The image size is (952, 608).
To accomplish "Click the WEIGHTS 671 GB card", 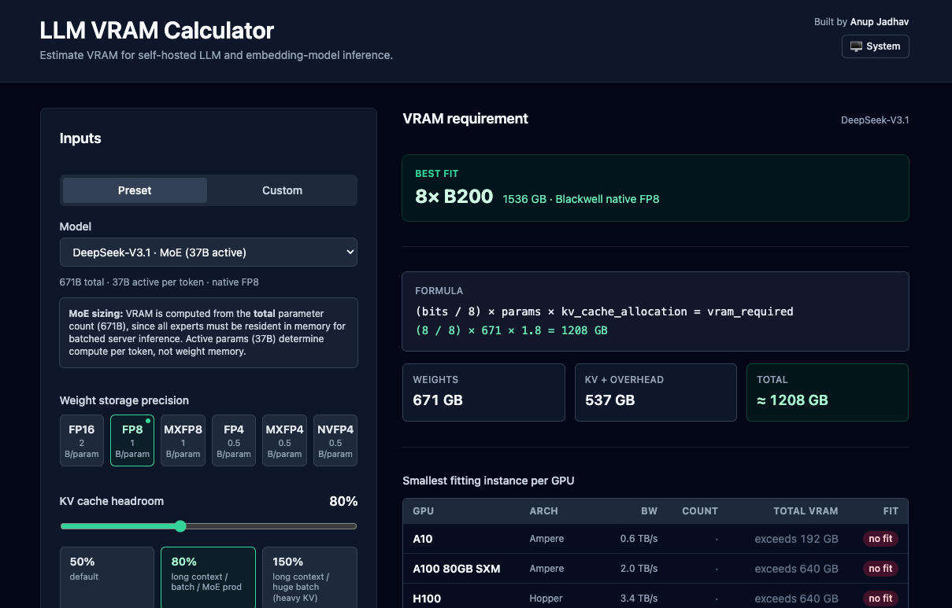I will point(483,392).
